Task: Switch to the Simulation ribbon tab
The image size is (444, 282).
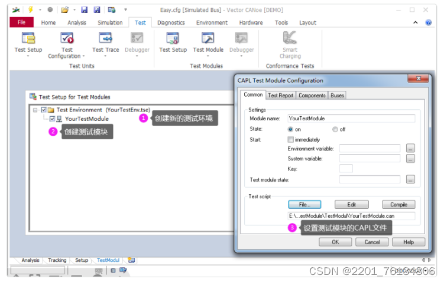Action: coord(110,22)
